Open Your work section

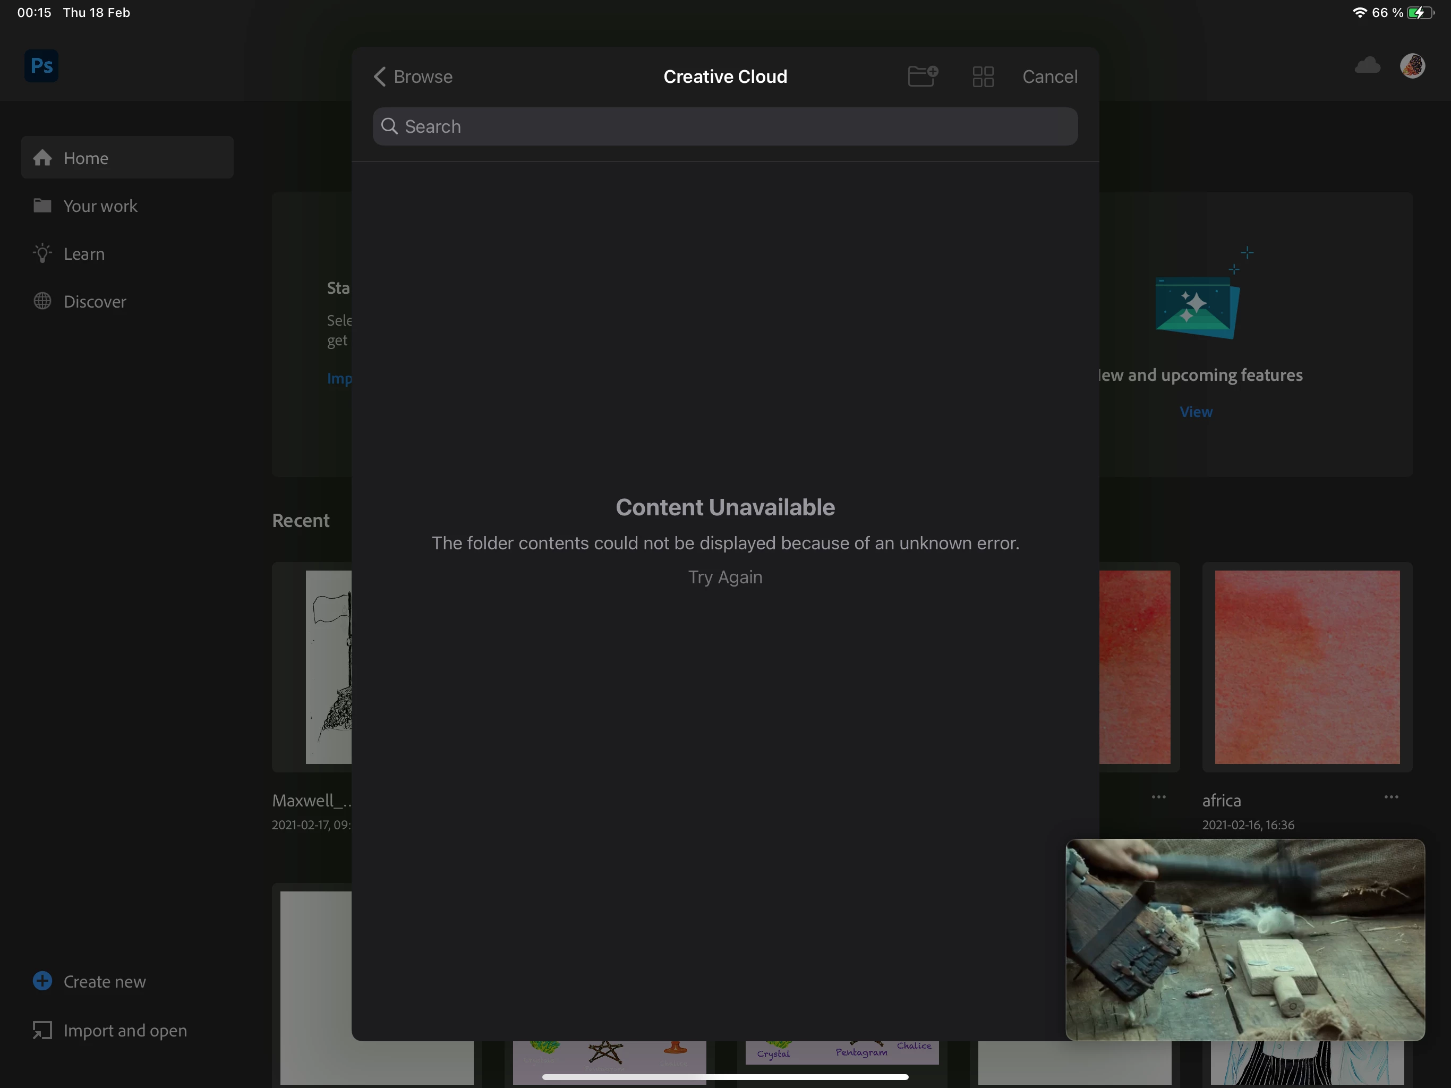[100, 206]
